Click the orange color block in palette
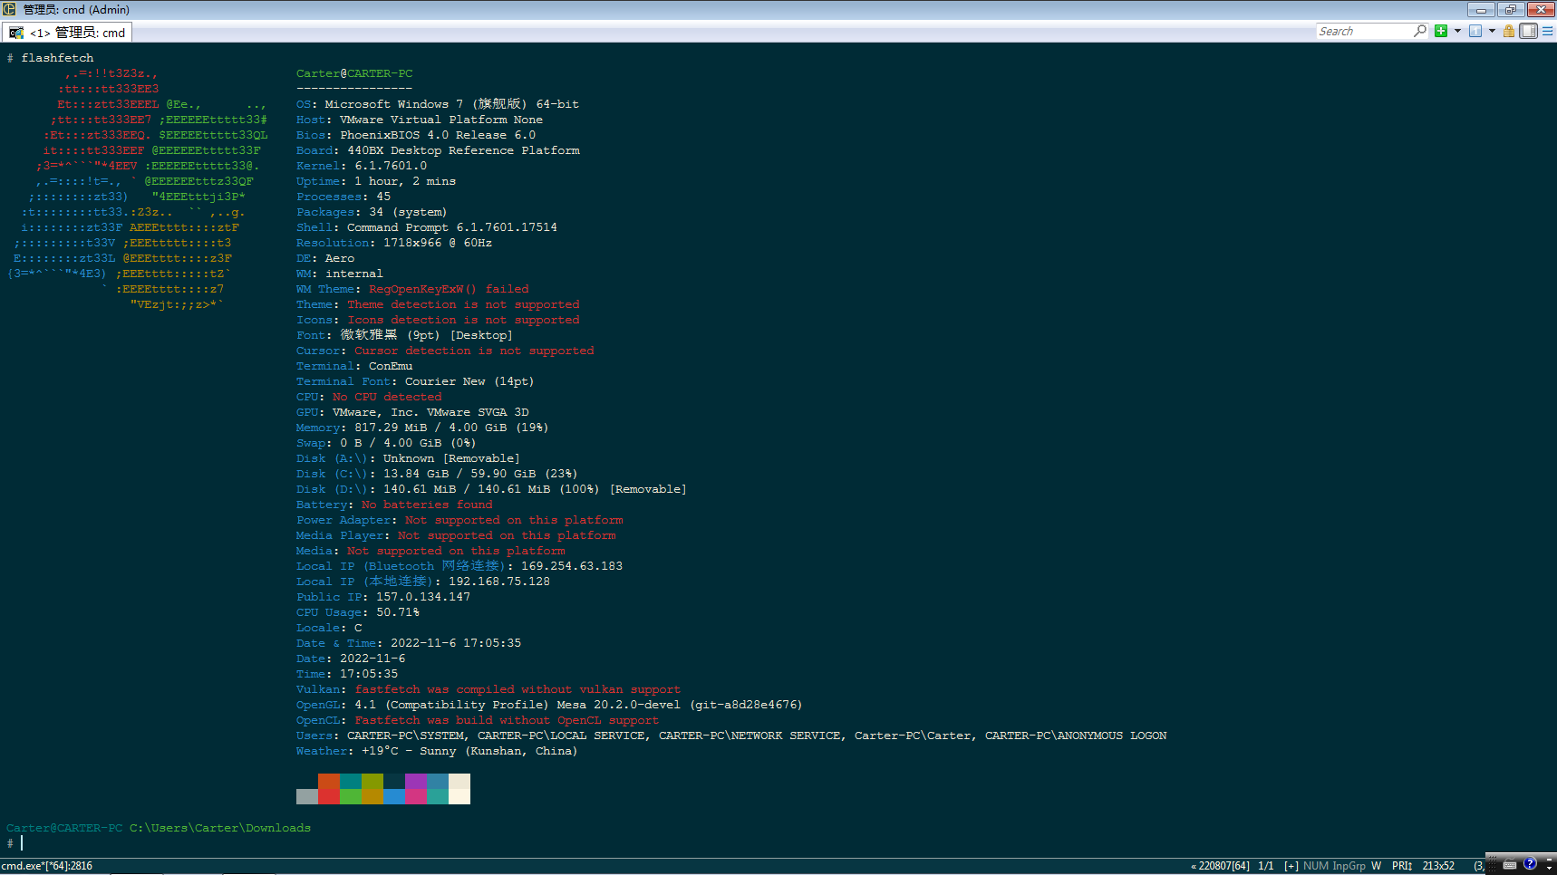 (329, 781)
